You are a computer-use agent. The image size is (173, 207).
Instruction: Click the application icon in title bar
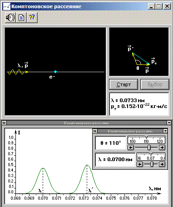pyautogui.click(x=7, y=6)
